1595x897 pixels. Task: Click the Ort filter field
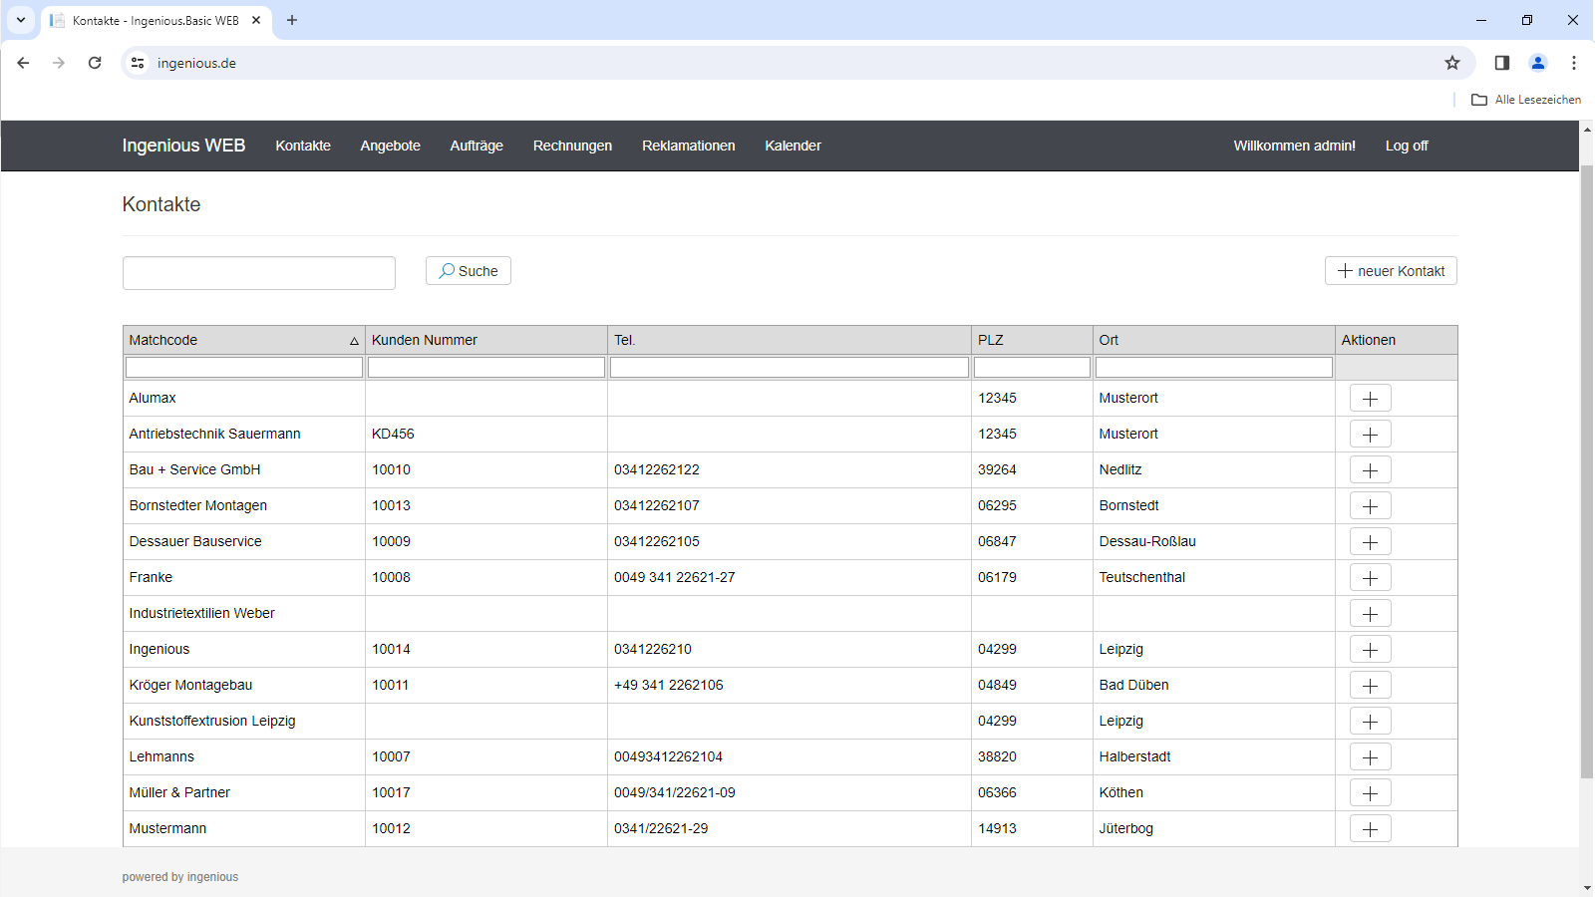tap(1214, 368)
